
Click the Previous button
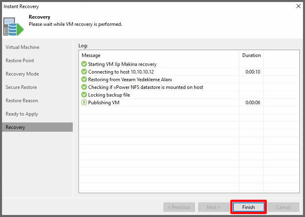coord(179,207)
